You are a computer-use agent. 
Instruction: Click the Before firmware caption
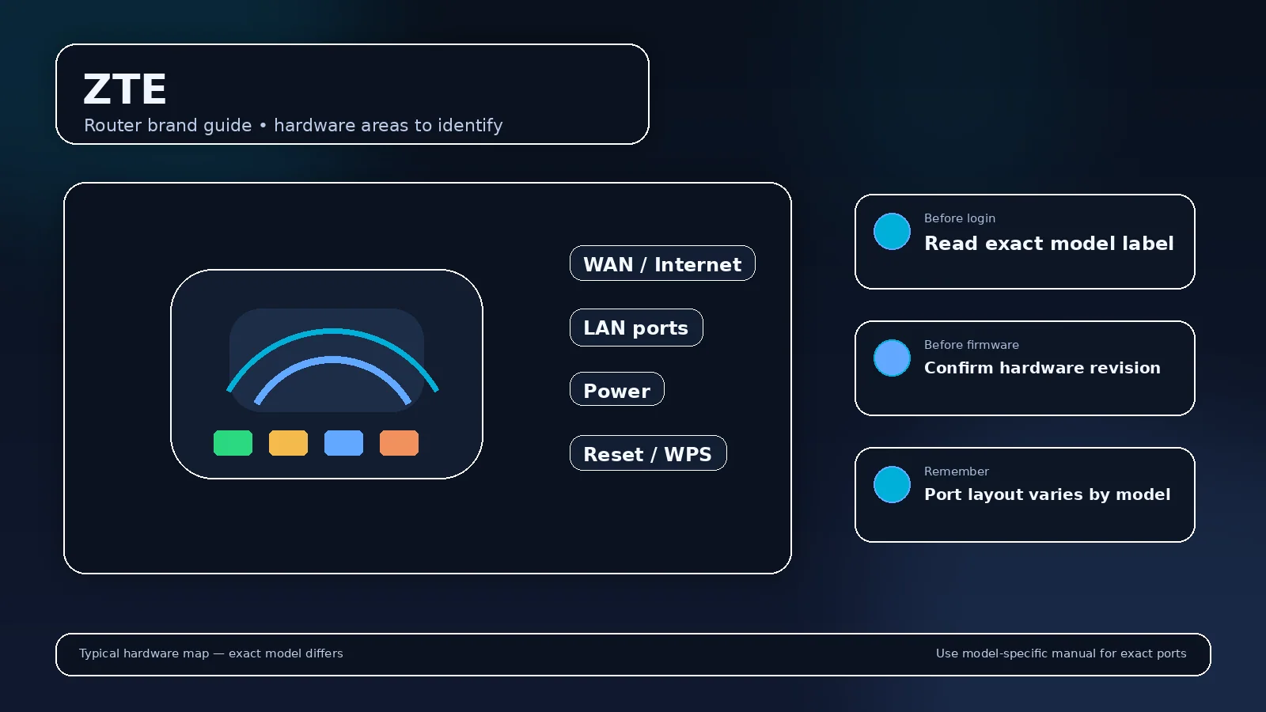click(x=972, y=345)
